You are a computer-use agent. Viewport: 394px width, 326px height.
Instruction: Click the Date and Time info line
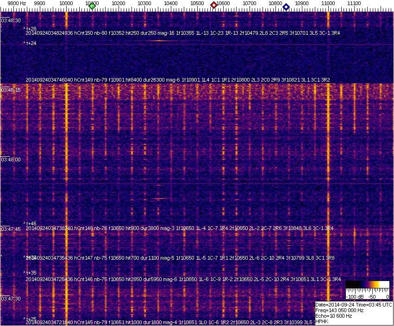point(354,304)
